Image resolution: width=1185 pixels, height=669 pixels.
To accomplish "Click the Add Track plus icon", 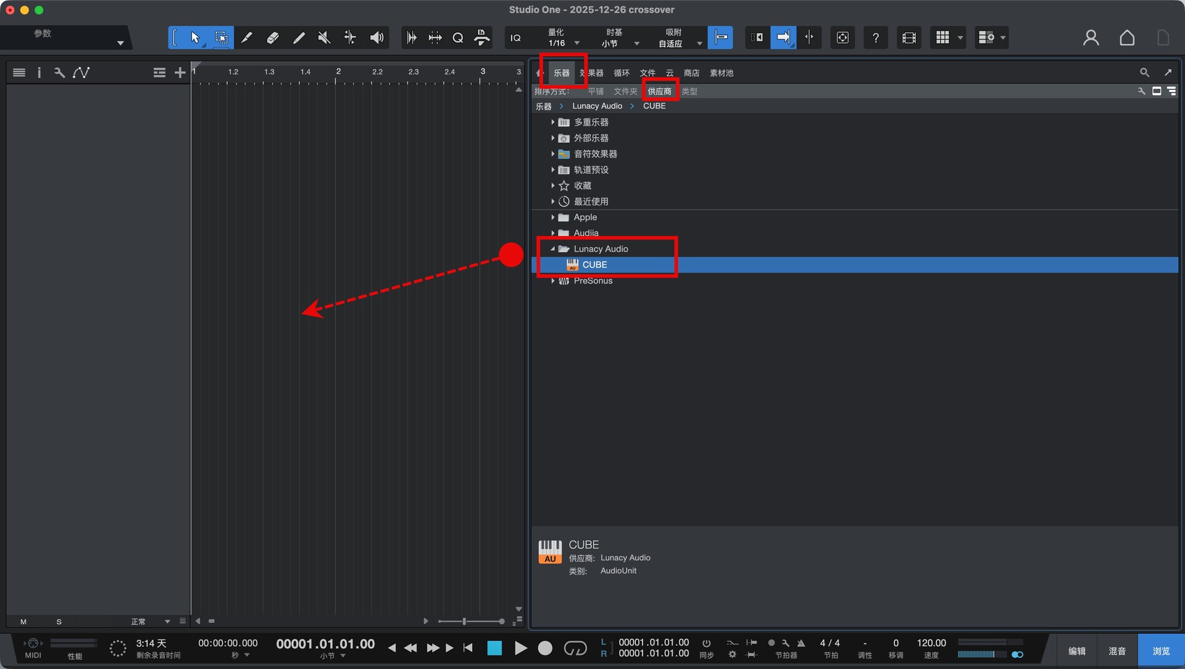I will tap(180, 73).
